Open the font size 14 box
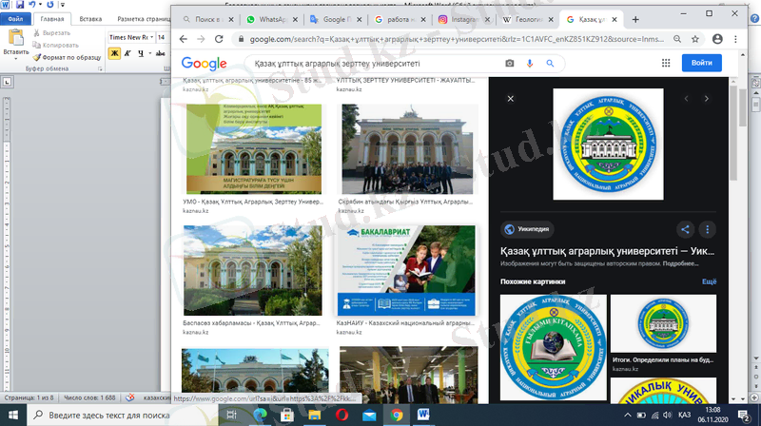761x426 pixels. click(163, 37)
